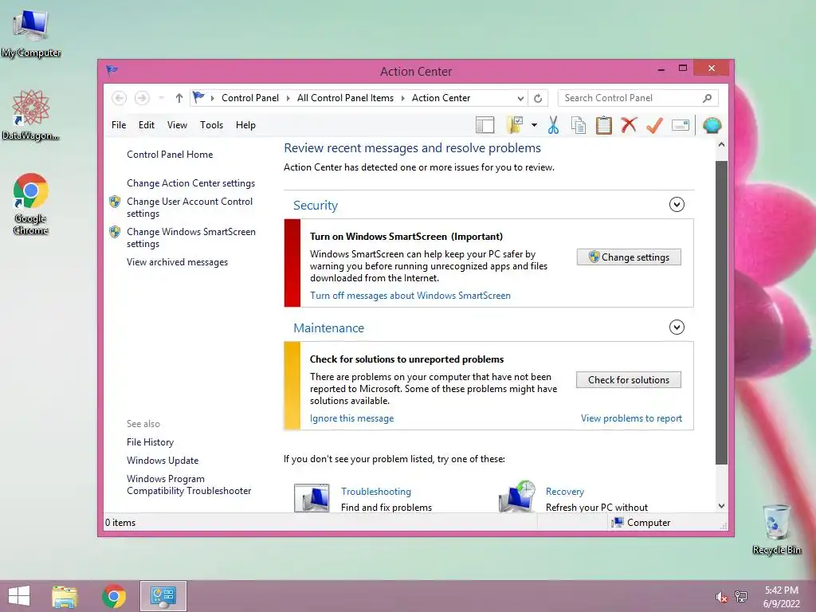The height and width of the screenshot is (612, 816).
Task: Click the Copy toolbar icon
Action: (x=579, y=125)
